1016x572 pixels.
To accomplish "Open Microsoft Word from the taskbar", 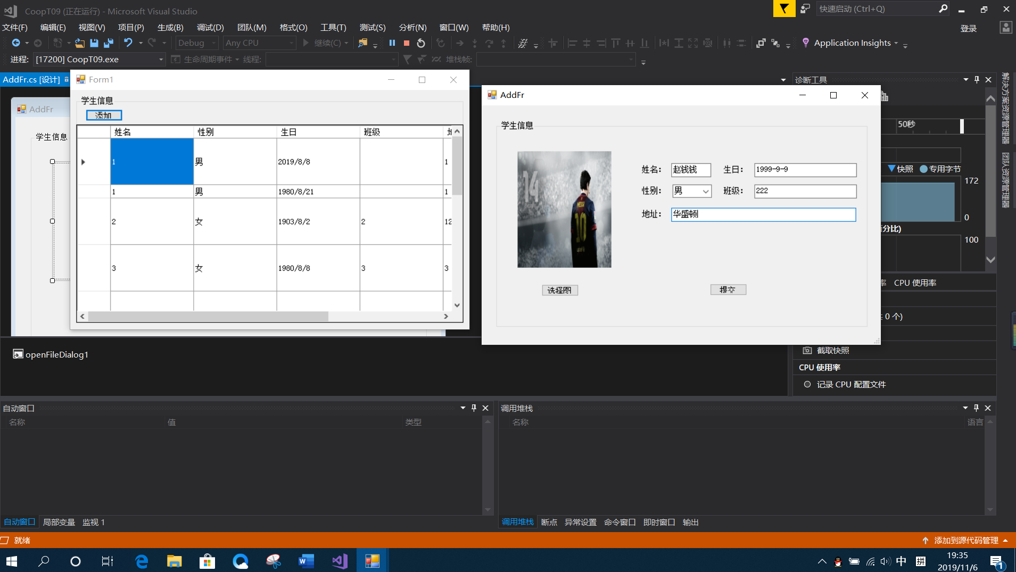I will coord(306,561).
